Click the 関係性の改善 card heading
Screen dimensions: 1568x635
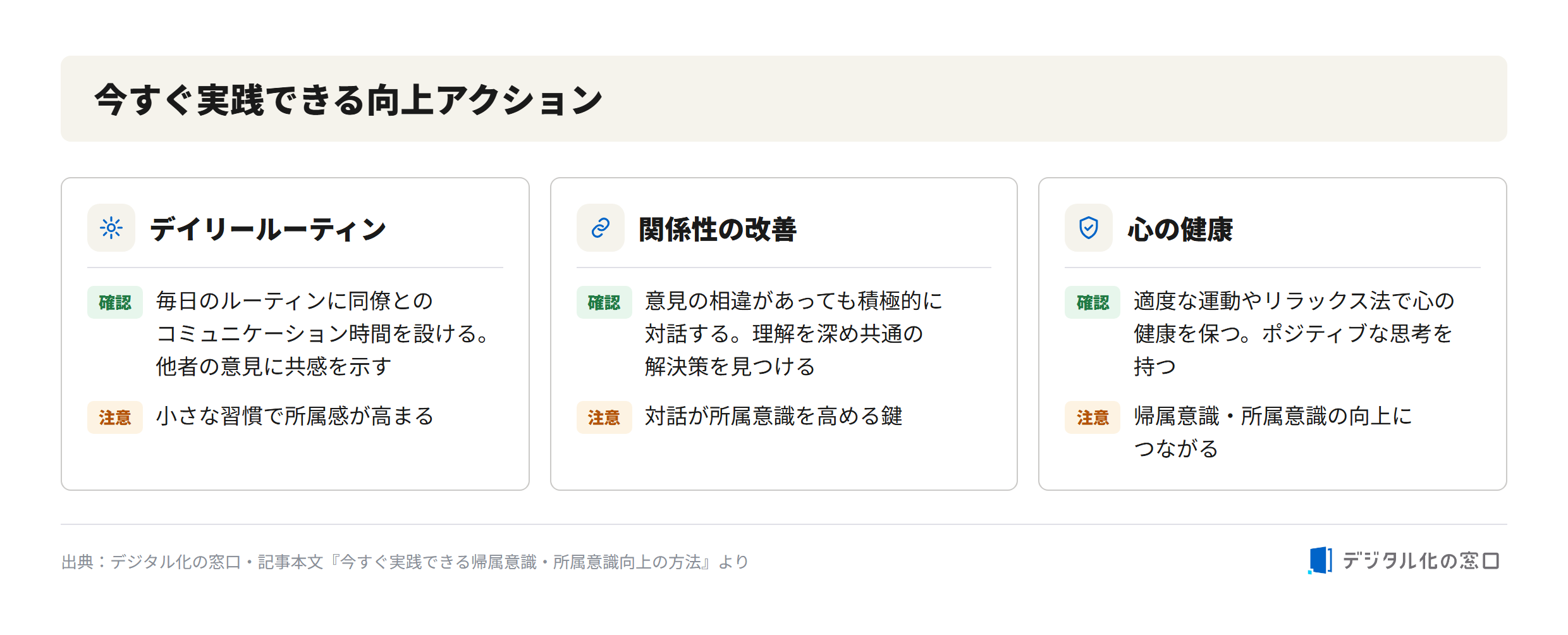[718, 229]
